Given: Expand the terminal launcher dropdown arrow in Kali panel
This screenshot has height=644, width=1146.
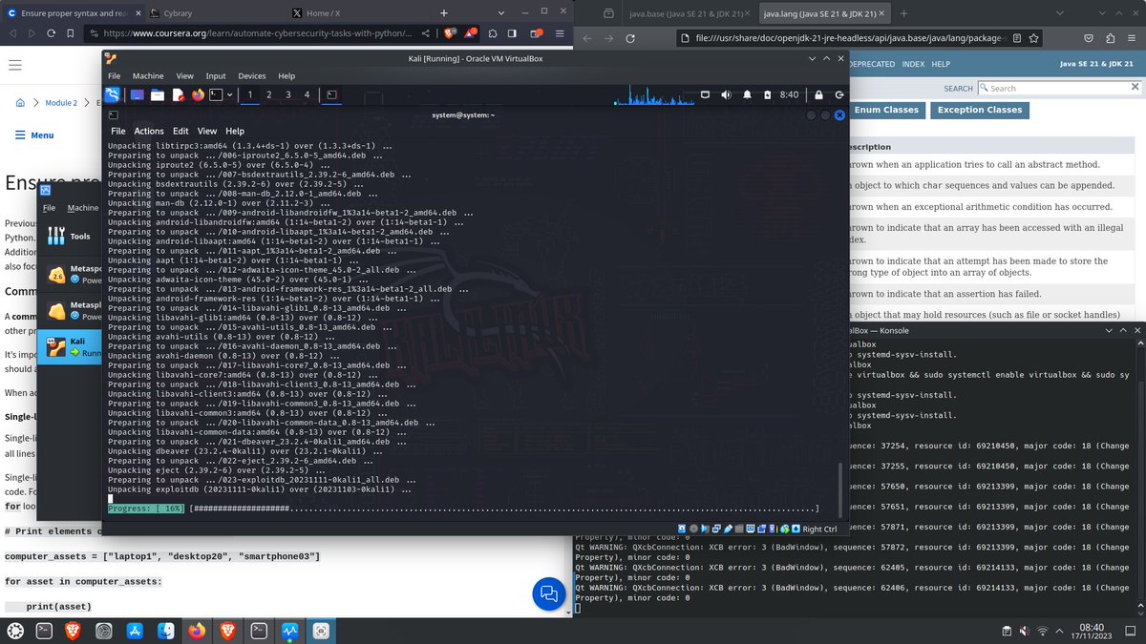Looking at the screenshot, I should 229,94.
